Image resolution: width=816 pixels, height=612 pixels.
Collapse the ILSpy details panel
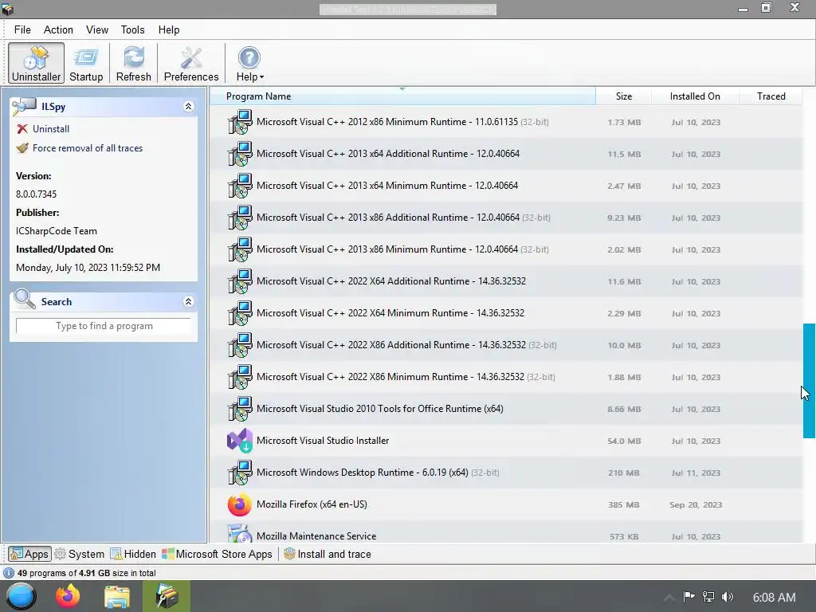[x=188, y=106]
